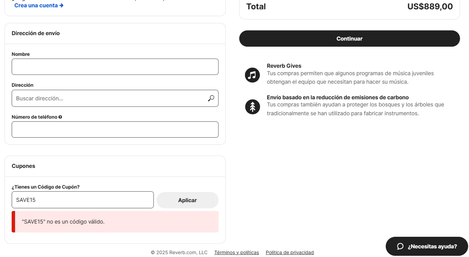Open the phone number help tooltip icon
Screen dimensions: 469x257
(60, 117)
